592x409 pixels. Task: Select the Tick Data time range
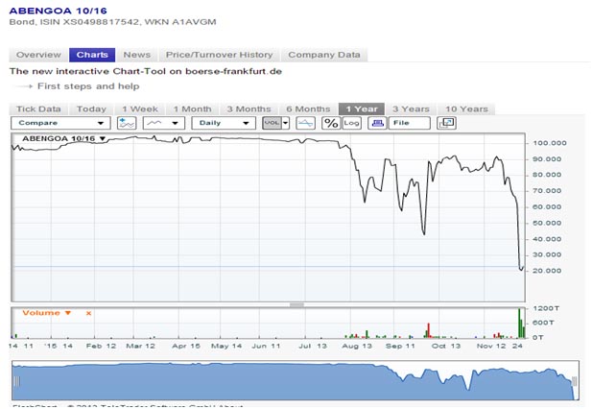pos(38,109)
